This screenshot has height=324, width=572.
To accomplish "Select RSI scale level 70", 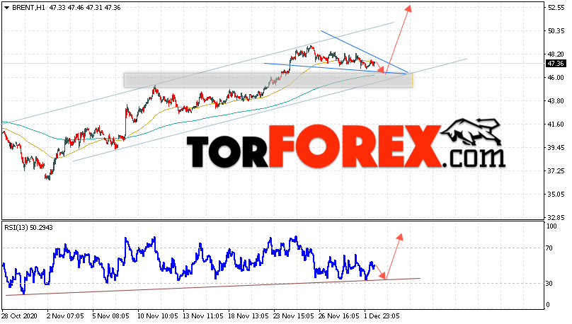I will point(550,248).
